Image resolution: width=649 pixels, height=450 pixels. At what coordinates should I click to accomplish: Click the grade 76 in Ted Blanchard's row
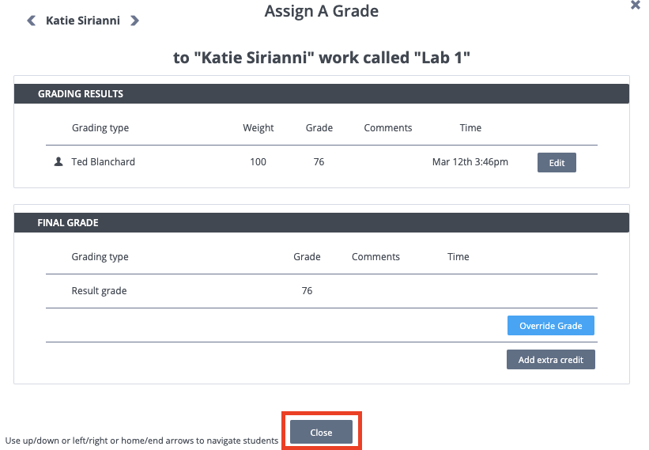point(319,162)
